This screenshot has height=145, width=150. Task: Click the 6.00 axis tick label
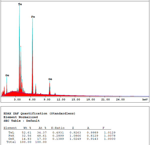click(32, 99)
